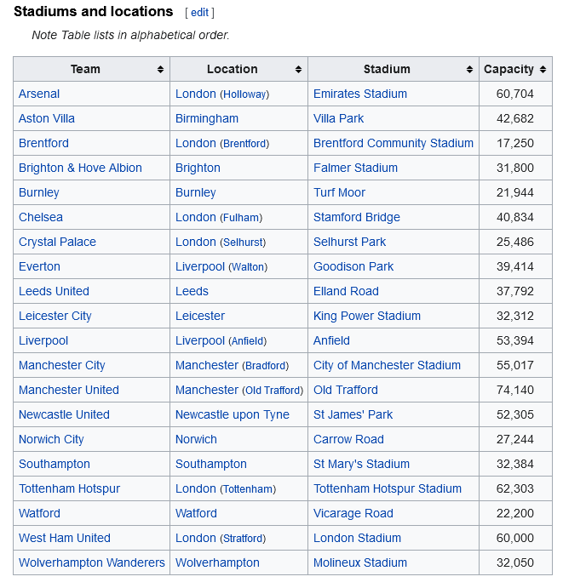Open the Elland Road link
This screenshot has width=563, height=588.
(x=346, y=291)
